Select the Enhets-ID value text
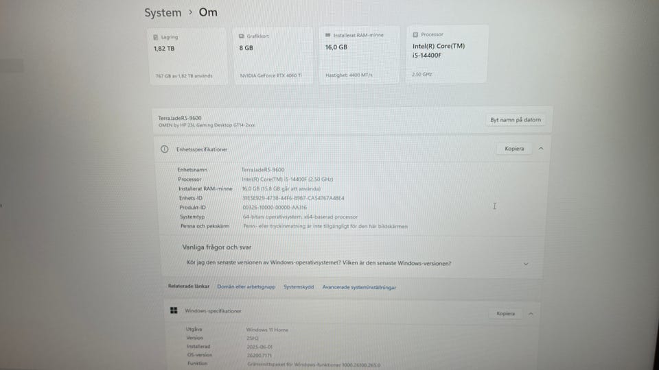The width and height of the screenshot is (659, 370). click(293, 198)
